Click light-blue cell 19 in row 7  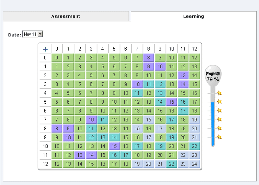(x=195, y=120)
